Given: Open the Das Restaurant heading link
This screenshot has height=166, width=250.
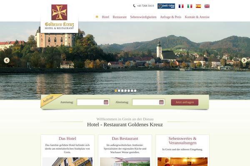Looking at the screenshot, I should [x=125, y=138].
